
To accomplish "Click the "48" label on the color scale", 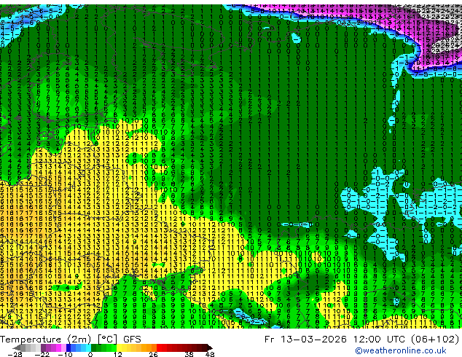I will tap(210, 354).
